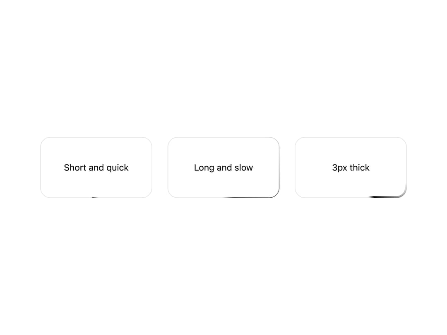Click the word "slow" in the middle card
The height and width of the screenshot is (335, 447).
(244, 167)
